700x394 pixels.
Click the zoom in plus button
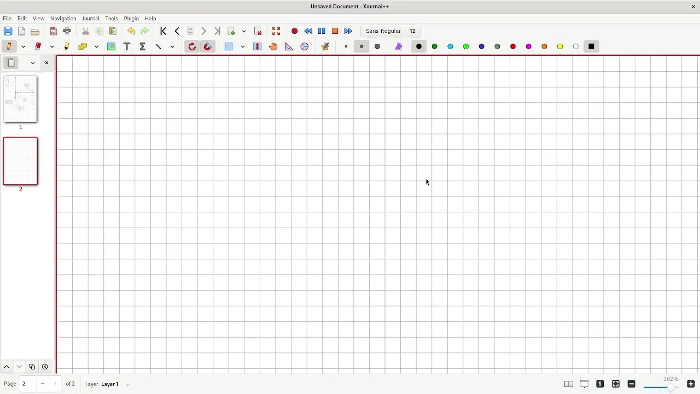[691, 384]
